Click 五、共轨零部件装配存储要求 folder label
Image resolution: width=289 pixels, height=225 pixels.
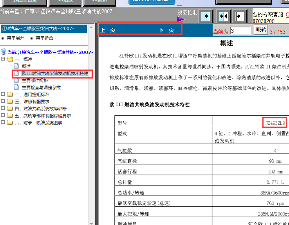43,116
